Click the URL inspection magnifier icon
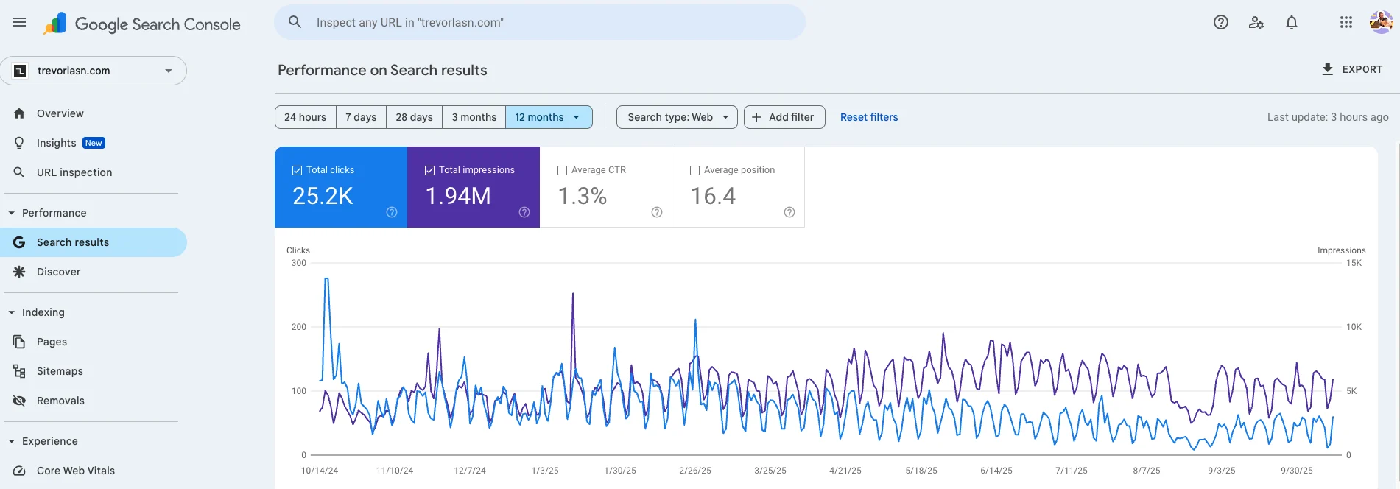Viewport: 1400px width, 489px height. [19, 172]
